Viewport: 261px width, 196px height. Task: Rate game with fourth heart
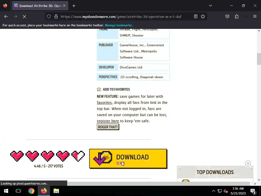coord(63,156)
